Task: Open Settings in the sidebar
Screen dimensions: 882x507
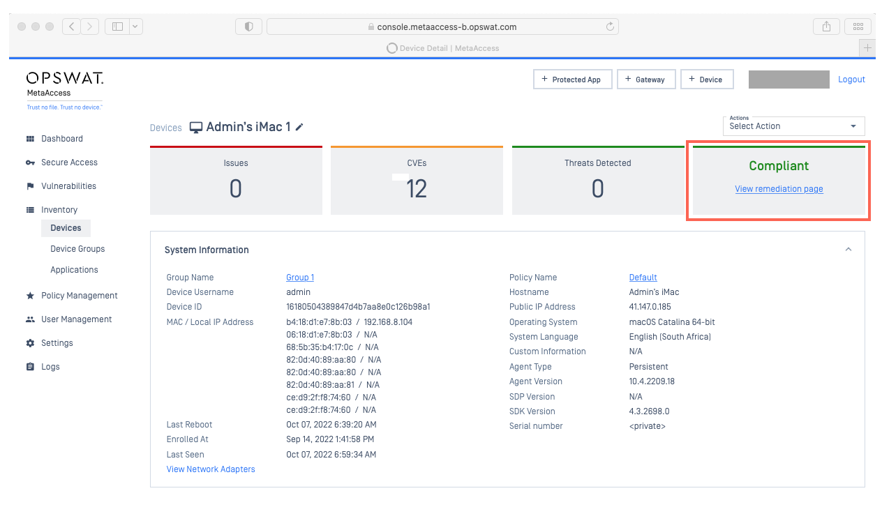Action: click(57, 343)
